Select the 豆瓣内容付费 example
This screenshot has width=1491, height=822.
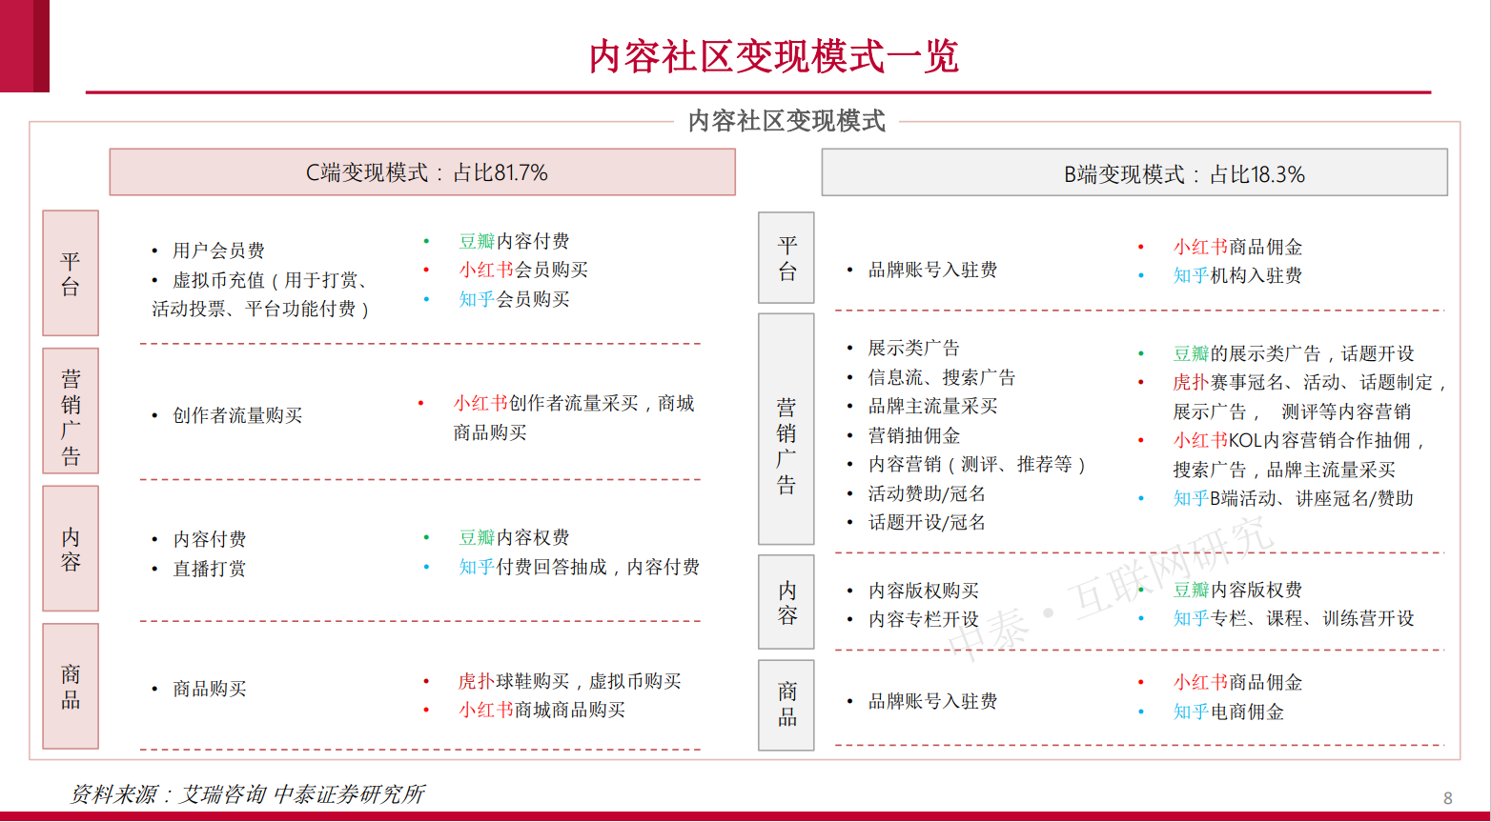point(514,241)
